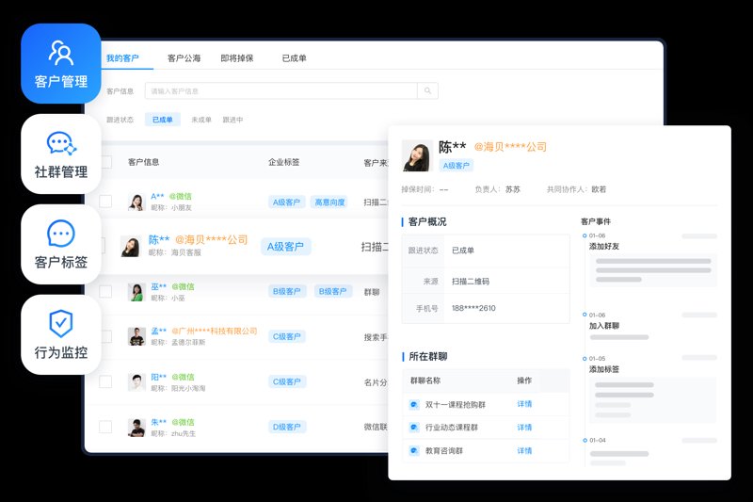Open the 社群管理 community management card
753x502 pixels.
pos(61,154)
